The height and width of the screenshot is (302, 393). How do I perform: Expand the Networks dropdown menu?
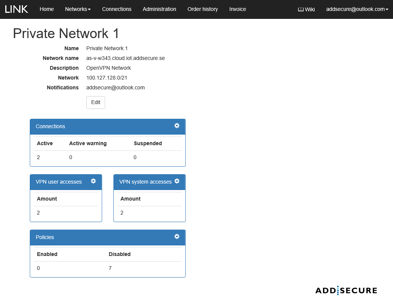coord(78,9)
